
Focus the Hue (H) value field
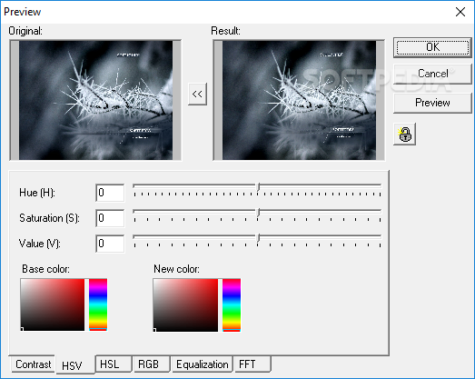(x=110, y=193)
